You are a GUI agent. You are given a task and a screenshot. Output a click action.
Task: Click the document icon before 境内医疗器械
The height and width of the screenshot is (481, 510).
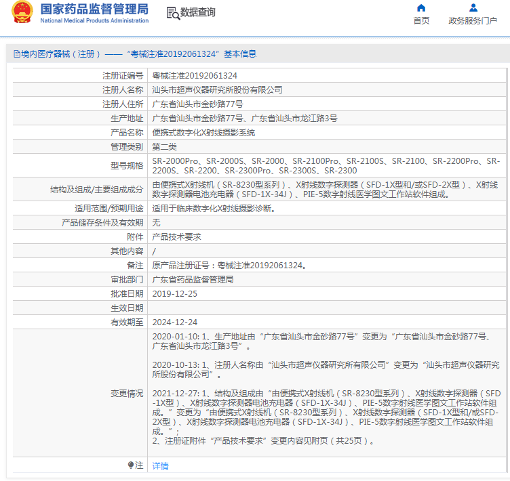pos(16,54)
